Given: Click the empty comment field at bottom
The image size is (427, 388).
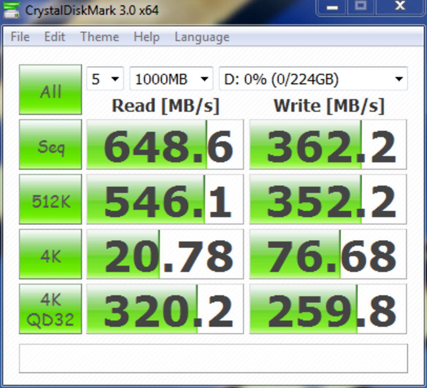Looking at the screenshot, I should [x=213, y=358].
